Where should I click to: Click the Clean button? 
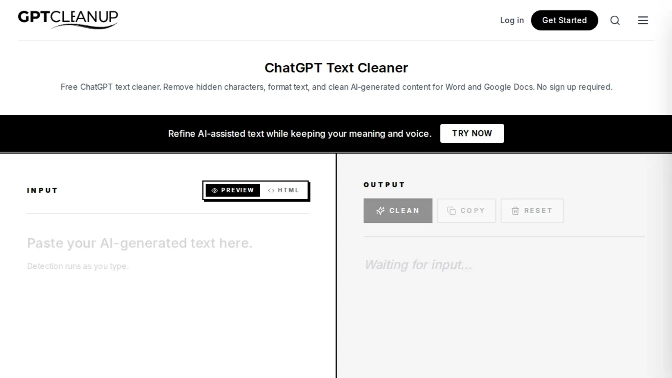click(x=398, y=211)
